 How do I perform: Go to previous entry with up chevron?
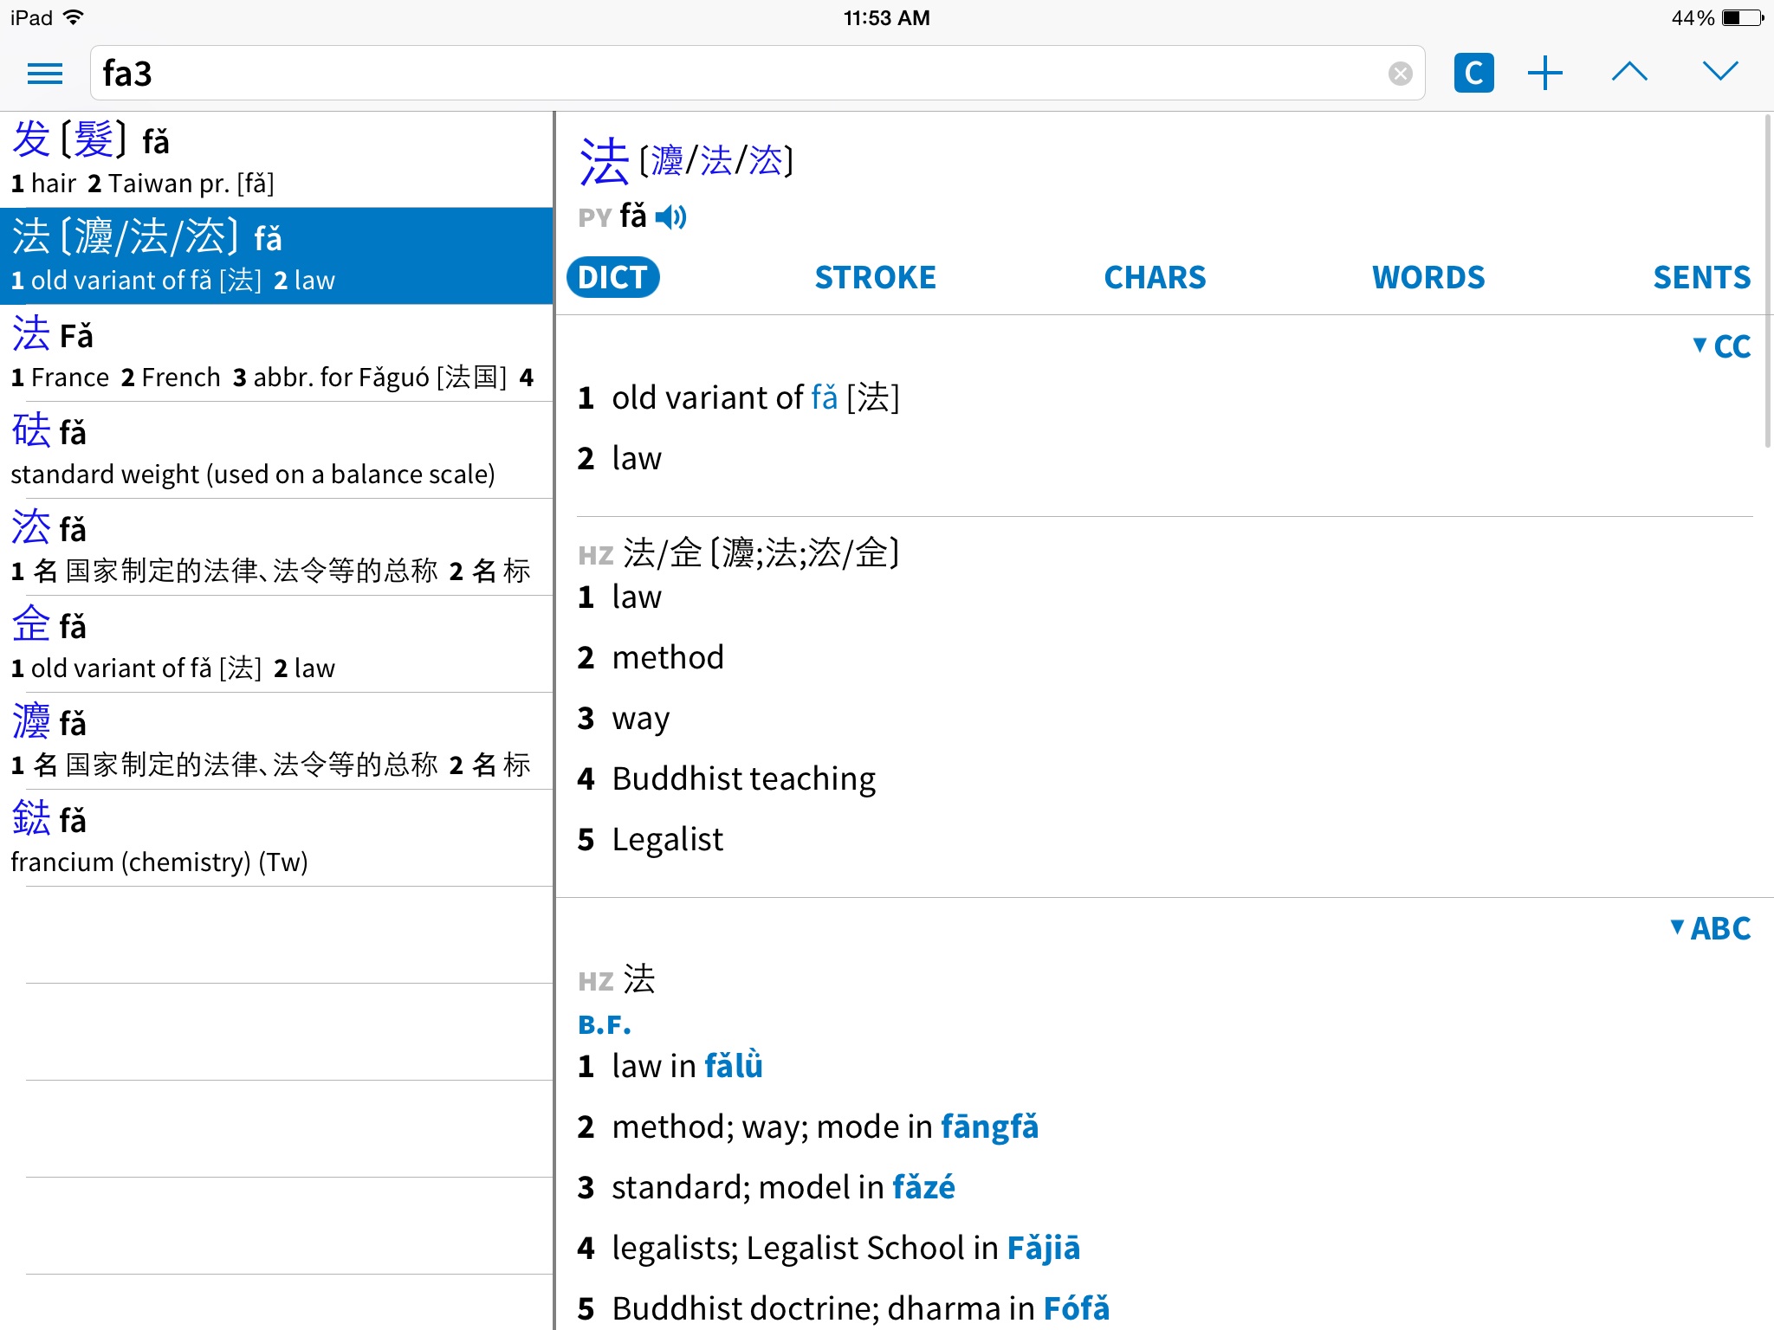point(1629,72)
